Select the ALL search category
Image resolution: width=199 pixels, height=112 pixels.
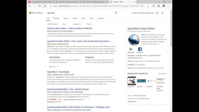48,18
